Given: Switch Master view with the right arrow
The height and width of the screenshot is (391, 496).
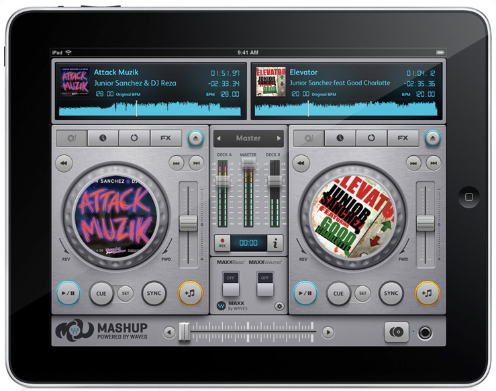Looking at the screenshot, I should 279,138.
